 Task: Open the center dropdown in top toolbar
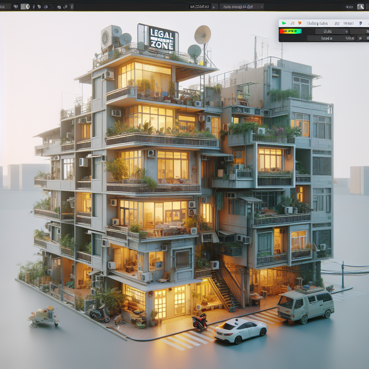pos(200,6)
